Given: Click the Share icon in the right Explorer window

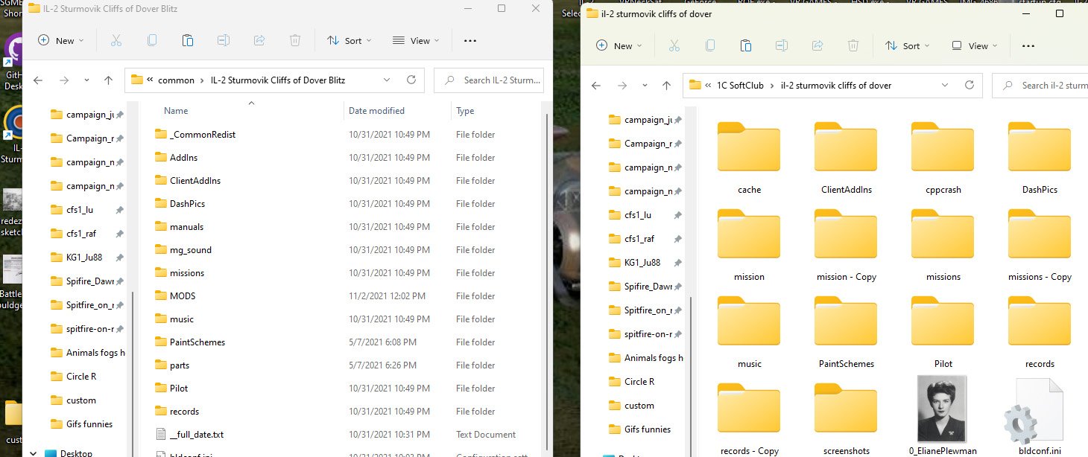Looking at the screenshot, I should [x=817, y=46].
